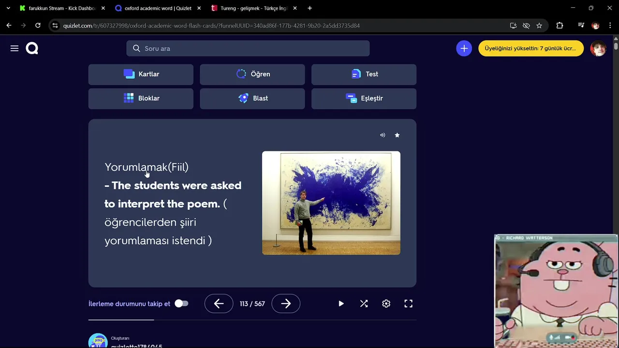Open the Kartlar study mode
Viewport: 619px width, 348px height.
(x=141, y=74)
